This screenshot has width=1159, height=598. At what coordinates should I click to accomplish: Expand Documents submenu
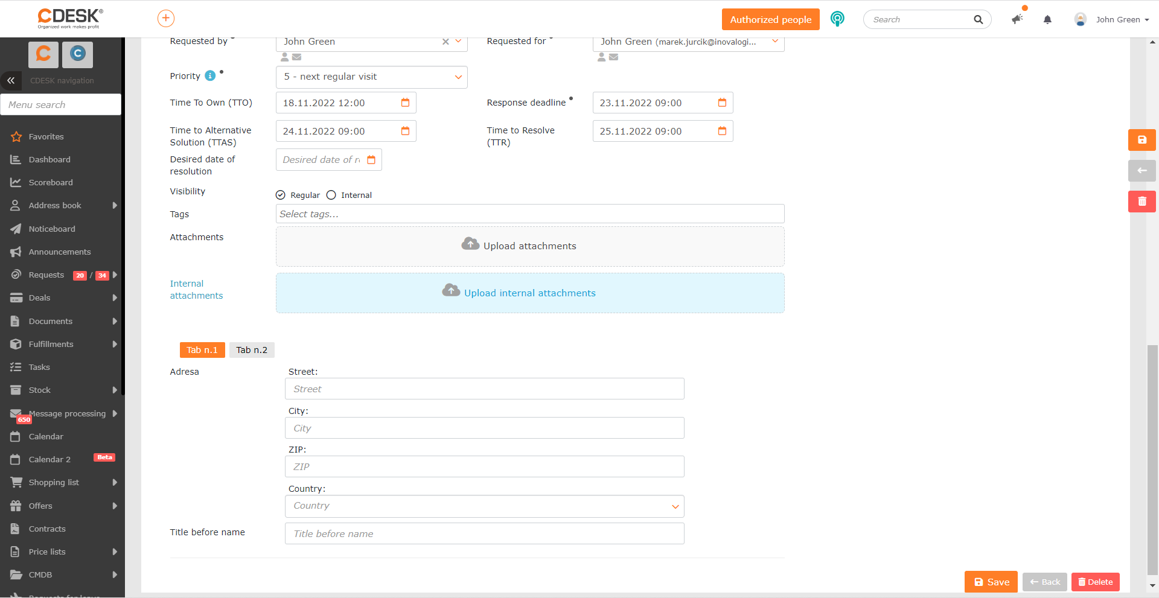click(115, 322)
